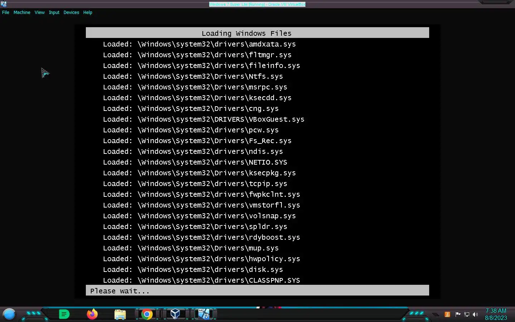Click the line loading VBoxGuest.sys
The width and height of the screenshot is (515, 322).
[x=203, y=119]
